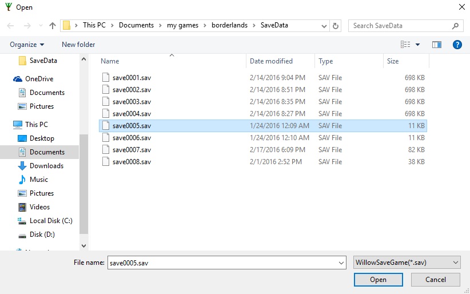Open Music folder in sidebar
Viewport: 470px width, 294px height.
click(x=39, y=180)
